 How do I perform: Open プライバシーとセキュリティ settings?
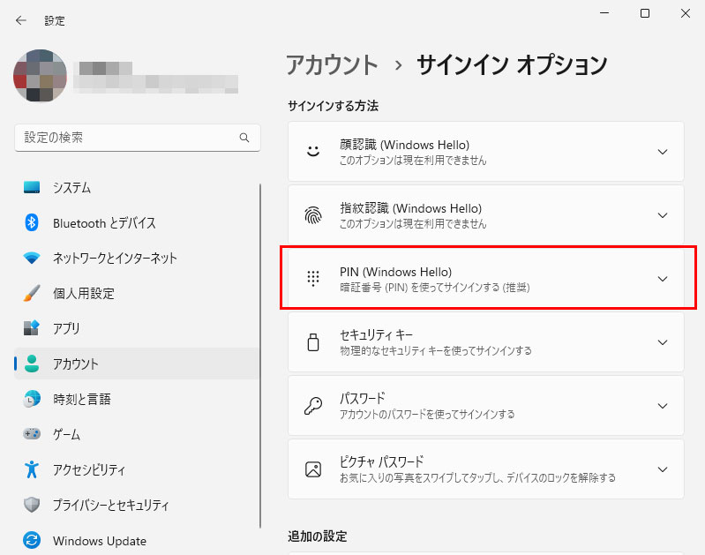(x=137, y=505)
